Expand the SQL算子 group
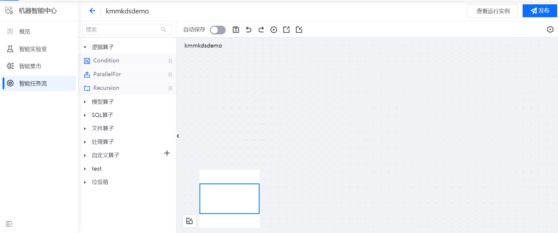 click(85, 115)
